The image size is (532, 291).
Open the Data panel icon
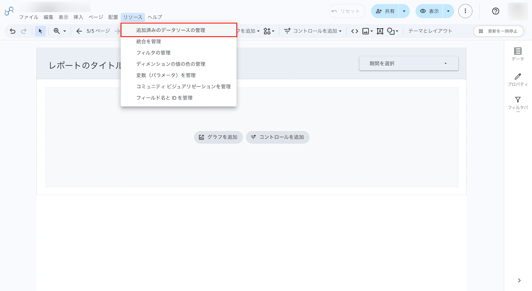[518, 54]
